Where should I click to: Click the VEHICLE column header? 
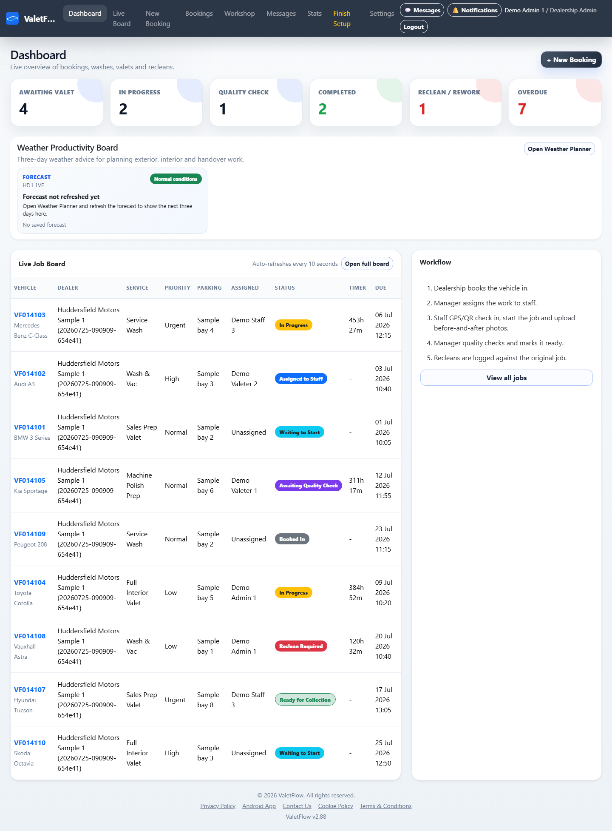pos(25,288)
